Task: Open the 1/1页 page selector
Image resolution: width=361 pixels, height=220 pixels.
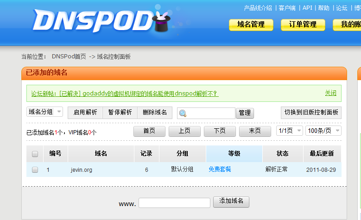Action: (289, 131)
